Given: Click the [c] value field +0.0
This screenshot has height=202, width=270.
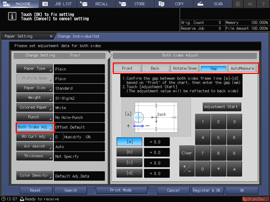Looking at the screenshot, I should click(157, 163).
